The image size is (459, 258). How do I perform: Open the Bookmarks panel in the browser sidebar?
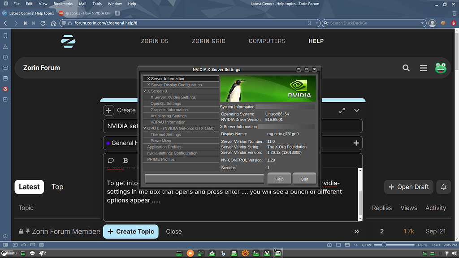(5, 35)
